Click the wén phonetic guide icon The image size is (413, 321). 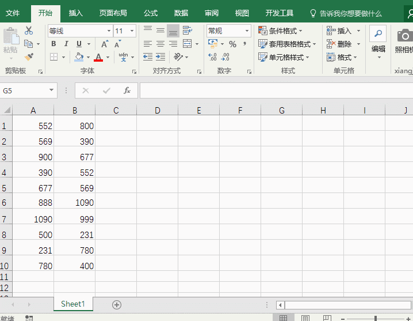pyautogui.click(x=123, y=56)
